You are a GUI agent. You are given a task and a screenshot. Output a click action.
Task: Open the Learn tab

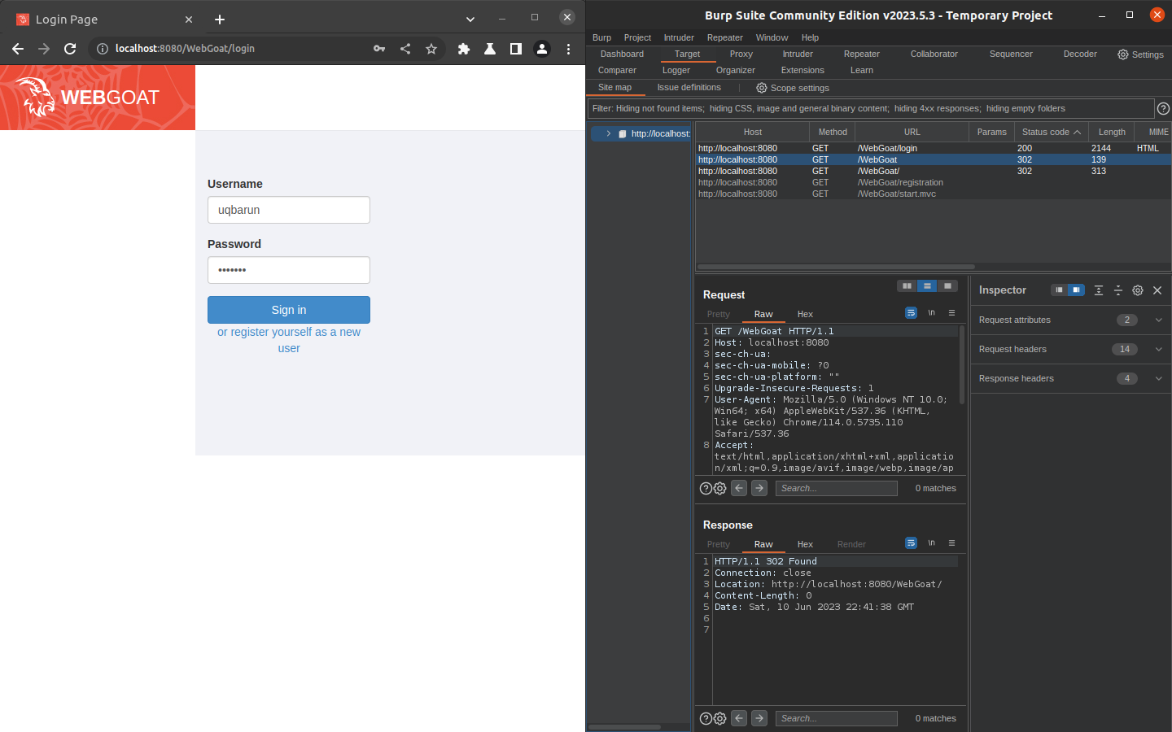(862, 70)
